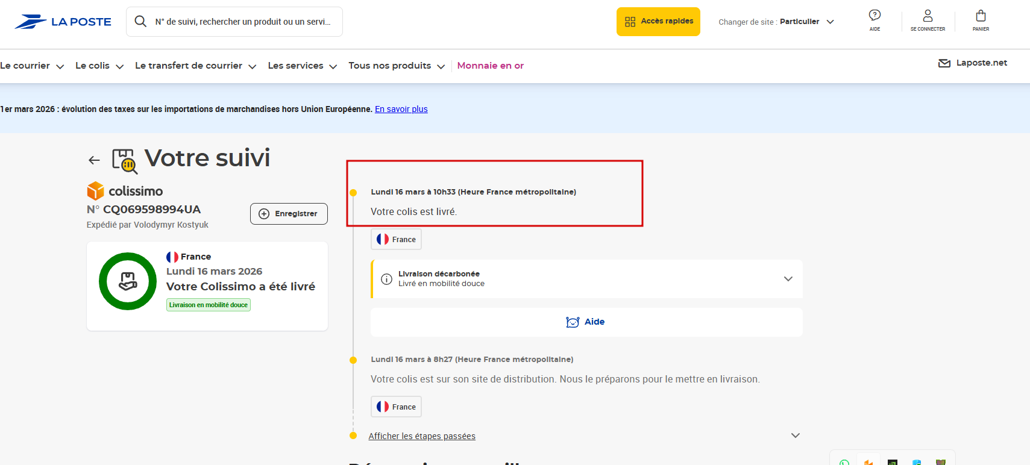Follow the En savoir plus link
The image size is (1030, 465).
coord(401,109)
